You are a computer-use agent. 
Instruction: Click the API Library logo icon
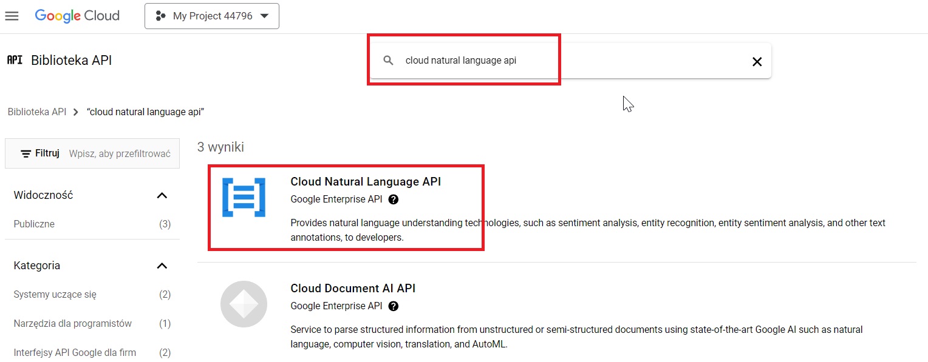14,59
